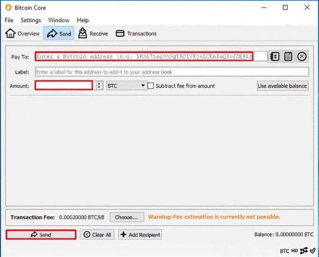The width and height of the screenshot is (319, 257).
Task: Click the BTC unit indicator in status bar
Action: tap(285, 251)
